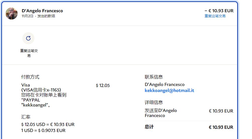Click the 重复这笔交易 label below the repeat icon
The width and height of the screenshot is (252, 139).
(x=29, y=53)
